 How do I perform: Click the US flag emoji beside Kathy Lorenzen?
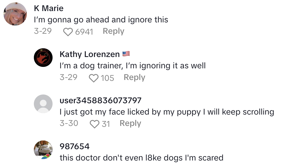coord(126,54)
